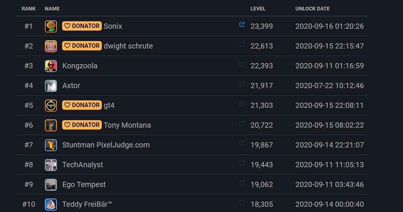Select the TechAnalyst username link

[82, 165]
